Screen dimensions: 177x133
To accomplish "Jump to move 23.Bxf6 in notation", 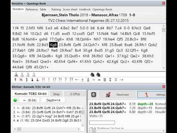I will click(x=65, y=45).
